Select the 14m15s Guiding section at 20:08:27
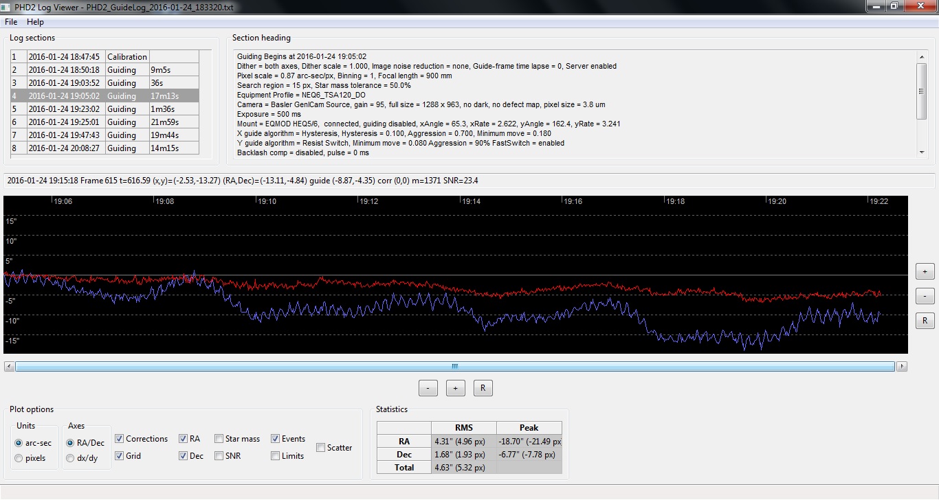The height and width of the screenshot is (500, 939). click(104, 148)
